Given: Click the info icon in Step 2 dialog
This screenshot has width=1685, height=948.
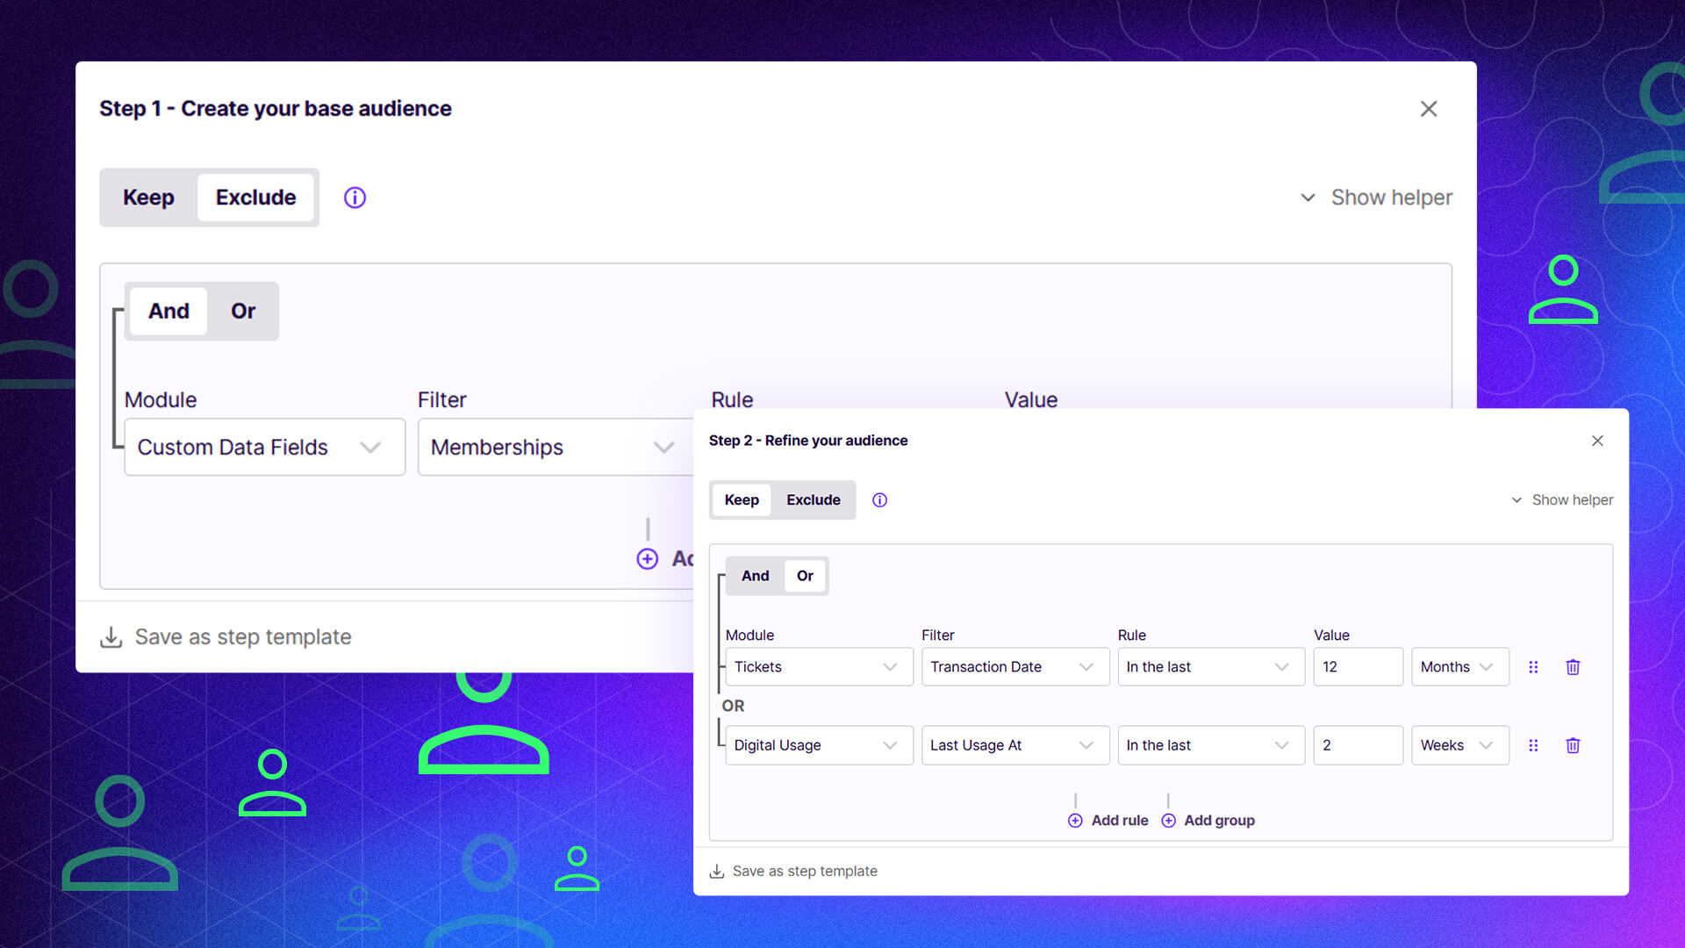Looking at the screenshot, I should 879,499.
